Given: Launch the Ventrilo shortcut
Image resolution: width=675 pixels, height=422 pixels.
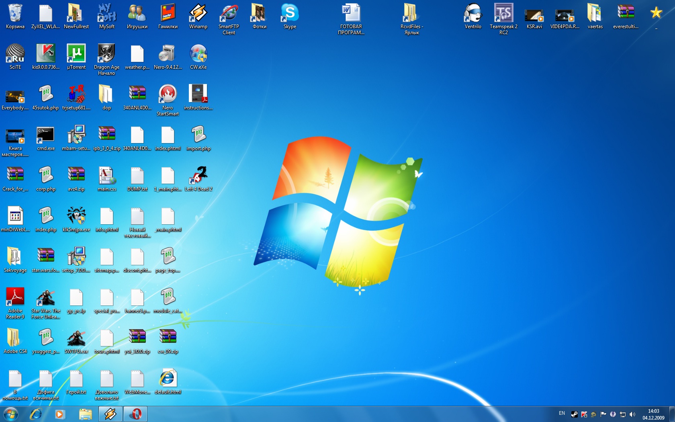Looking at the screenshot, I should [x=473, y=16].
